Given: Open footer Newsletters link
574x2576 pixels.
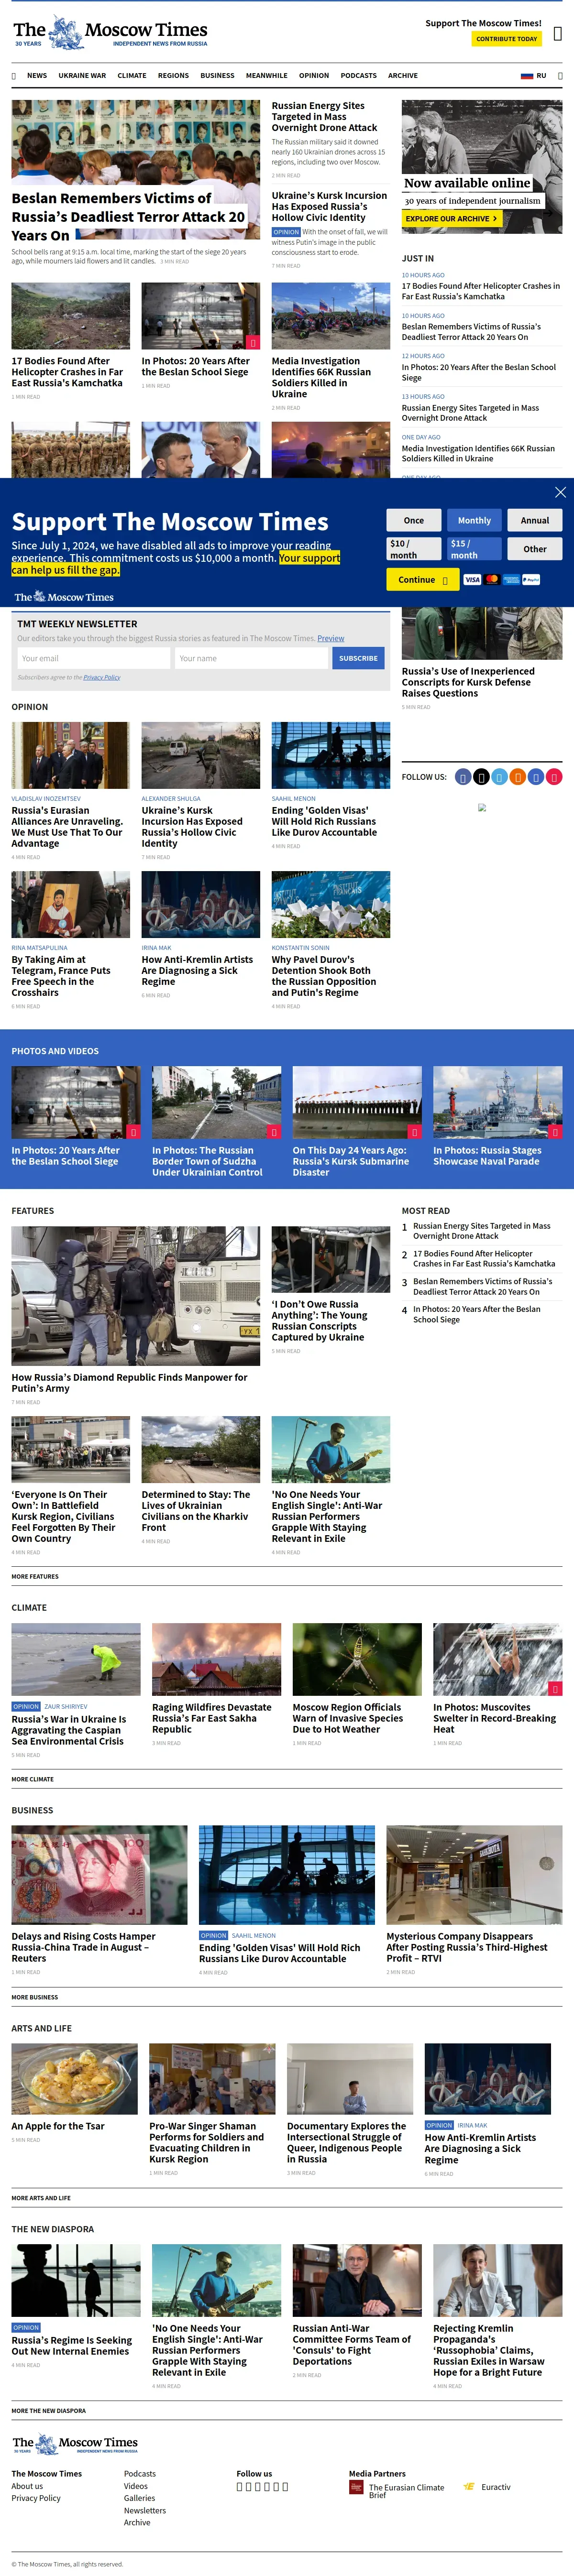Looking at the screenshot, I should point(145,2510).
